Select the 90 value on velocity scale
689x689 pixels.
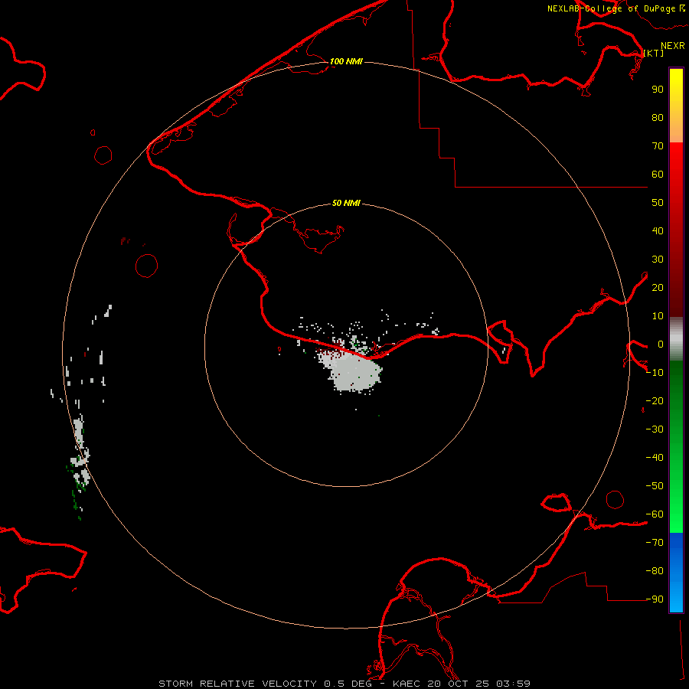658,90
